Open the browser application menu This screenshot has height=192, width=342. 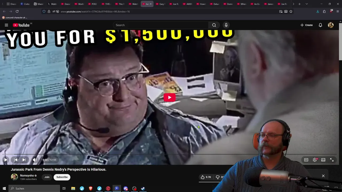click(x=338, y=11)
